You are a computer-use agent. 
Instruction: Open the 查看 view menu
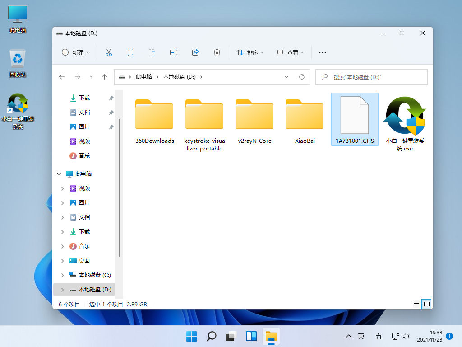click(290, 52)
